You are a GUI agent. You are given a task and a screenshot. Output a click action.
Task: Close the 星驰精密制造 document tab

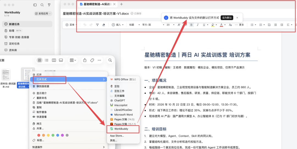click(114, 4)
